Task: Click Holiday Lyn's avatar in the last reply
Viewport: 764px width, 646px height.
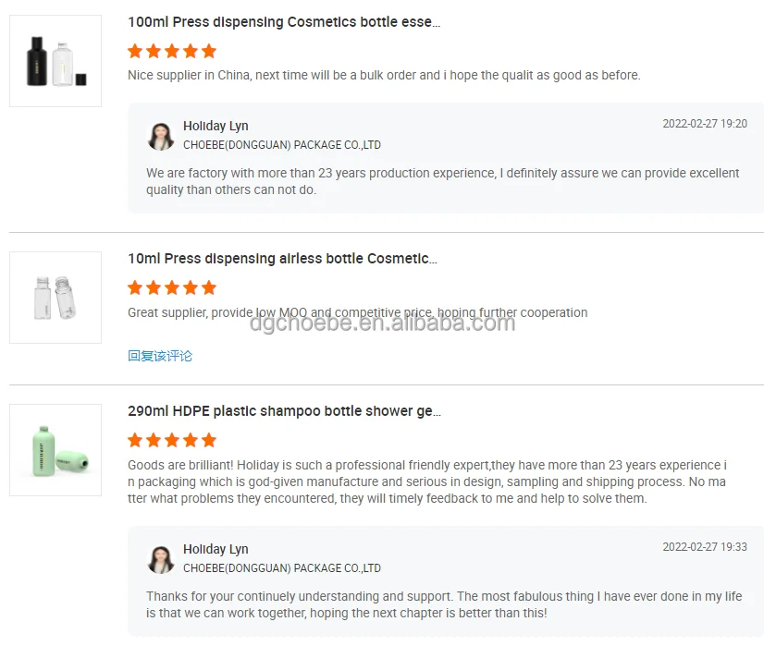Action: point(161,559)
